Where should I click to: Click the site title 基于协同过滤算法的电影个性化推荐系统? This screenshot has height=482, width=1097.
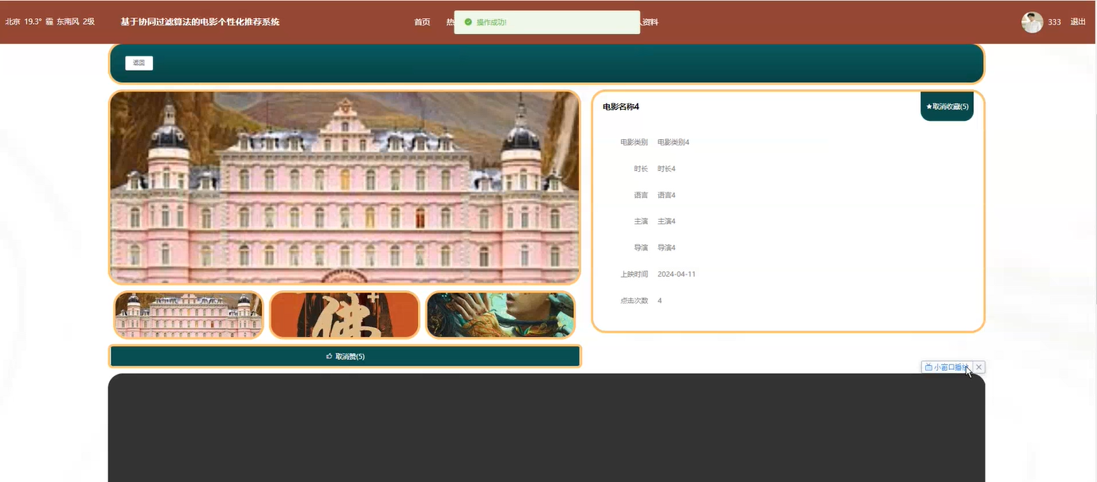point(200,22)
